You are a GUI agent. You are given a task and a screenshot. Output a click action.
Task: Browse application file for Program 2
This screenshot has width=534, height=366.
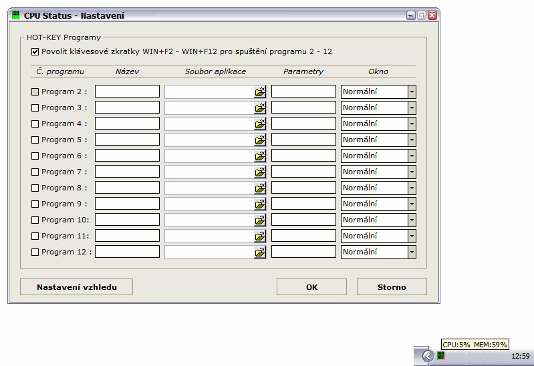pyautogui.click(x=260, y=91)
